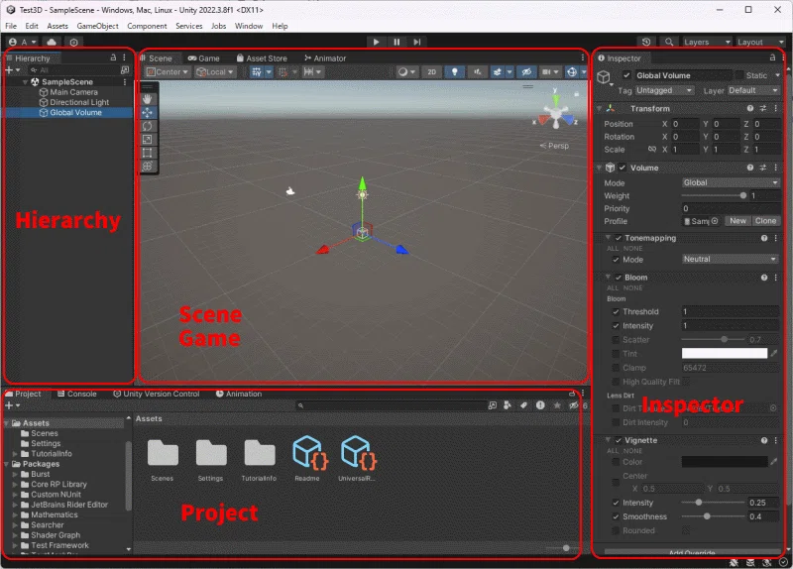Toggle scene lighting bulb icon

coord(454,71)
